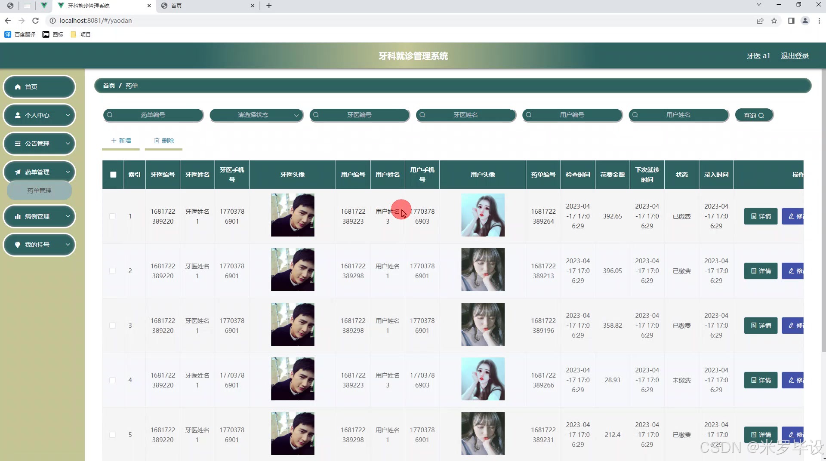Open the 图标 bookmark
The width and height of the screenshot is (826, 461).
pos(53,34)
